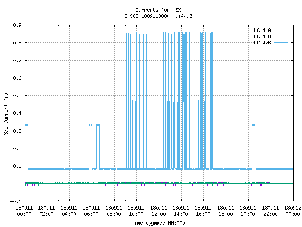The height and width of the screenshot is (227, 302).
Task: Click the 180911 08:00 time tick label
Action: click(x=114, y=211)
